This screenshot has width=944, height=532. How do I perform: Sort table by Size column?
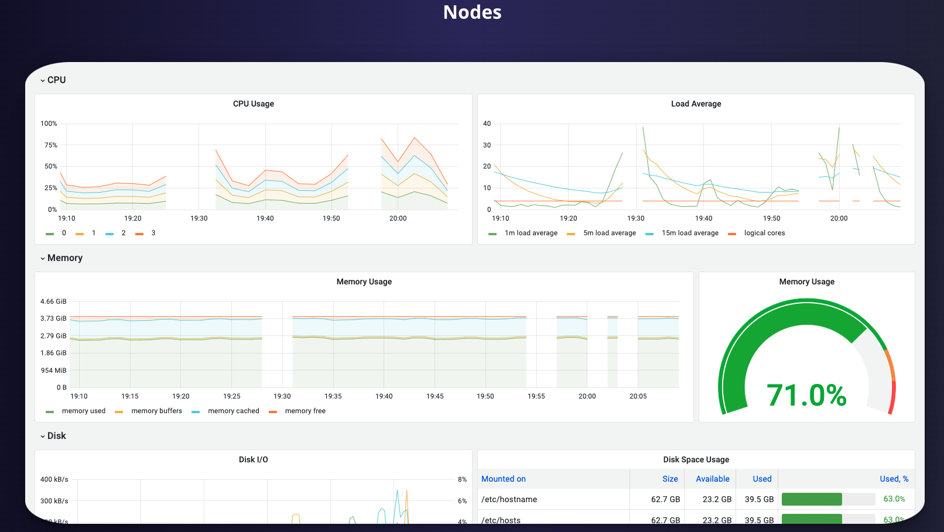coord(670,479)
